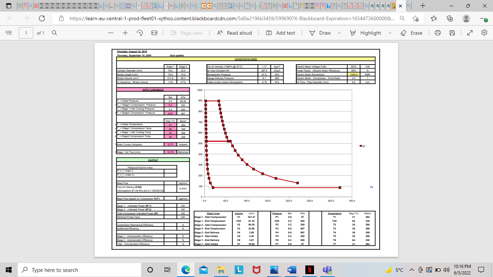The image size is (493, 277).
Task: Select the Erase tool
Action: [411, 33]
